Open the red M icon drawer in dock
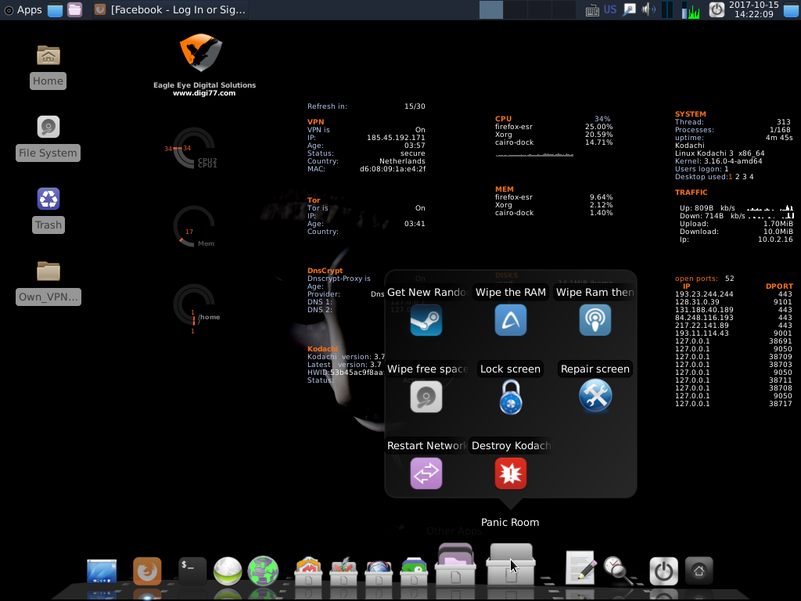801x601 pixels. pos(308,570)
